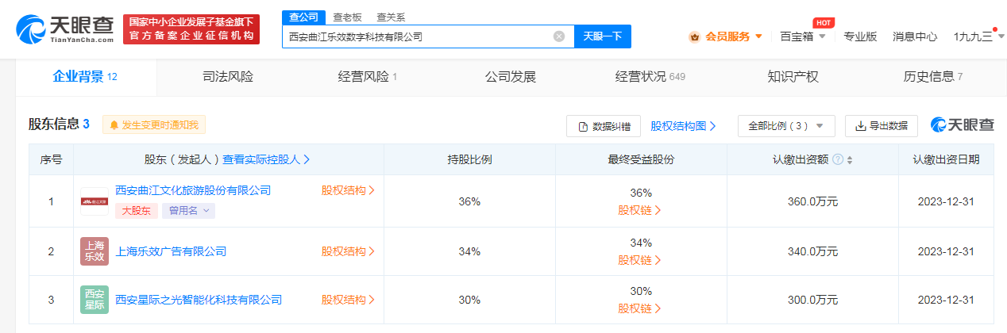
Task: Open the 股权链 link in the 34% row
Action: point(640,260)
